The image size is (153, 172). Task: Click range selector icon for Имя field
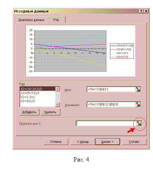point(138,89)
